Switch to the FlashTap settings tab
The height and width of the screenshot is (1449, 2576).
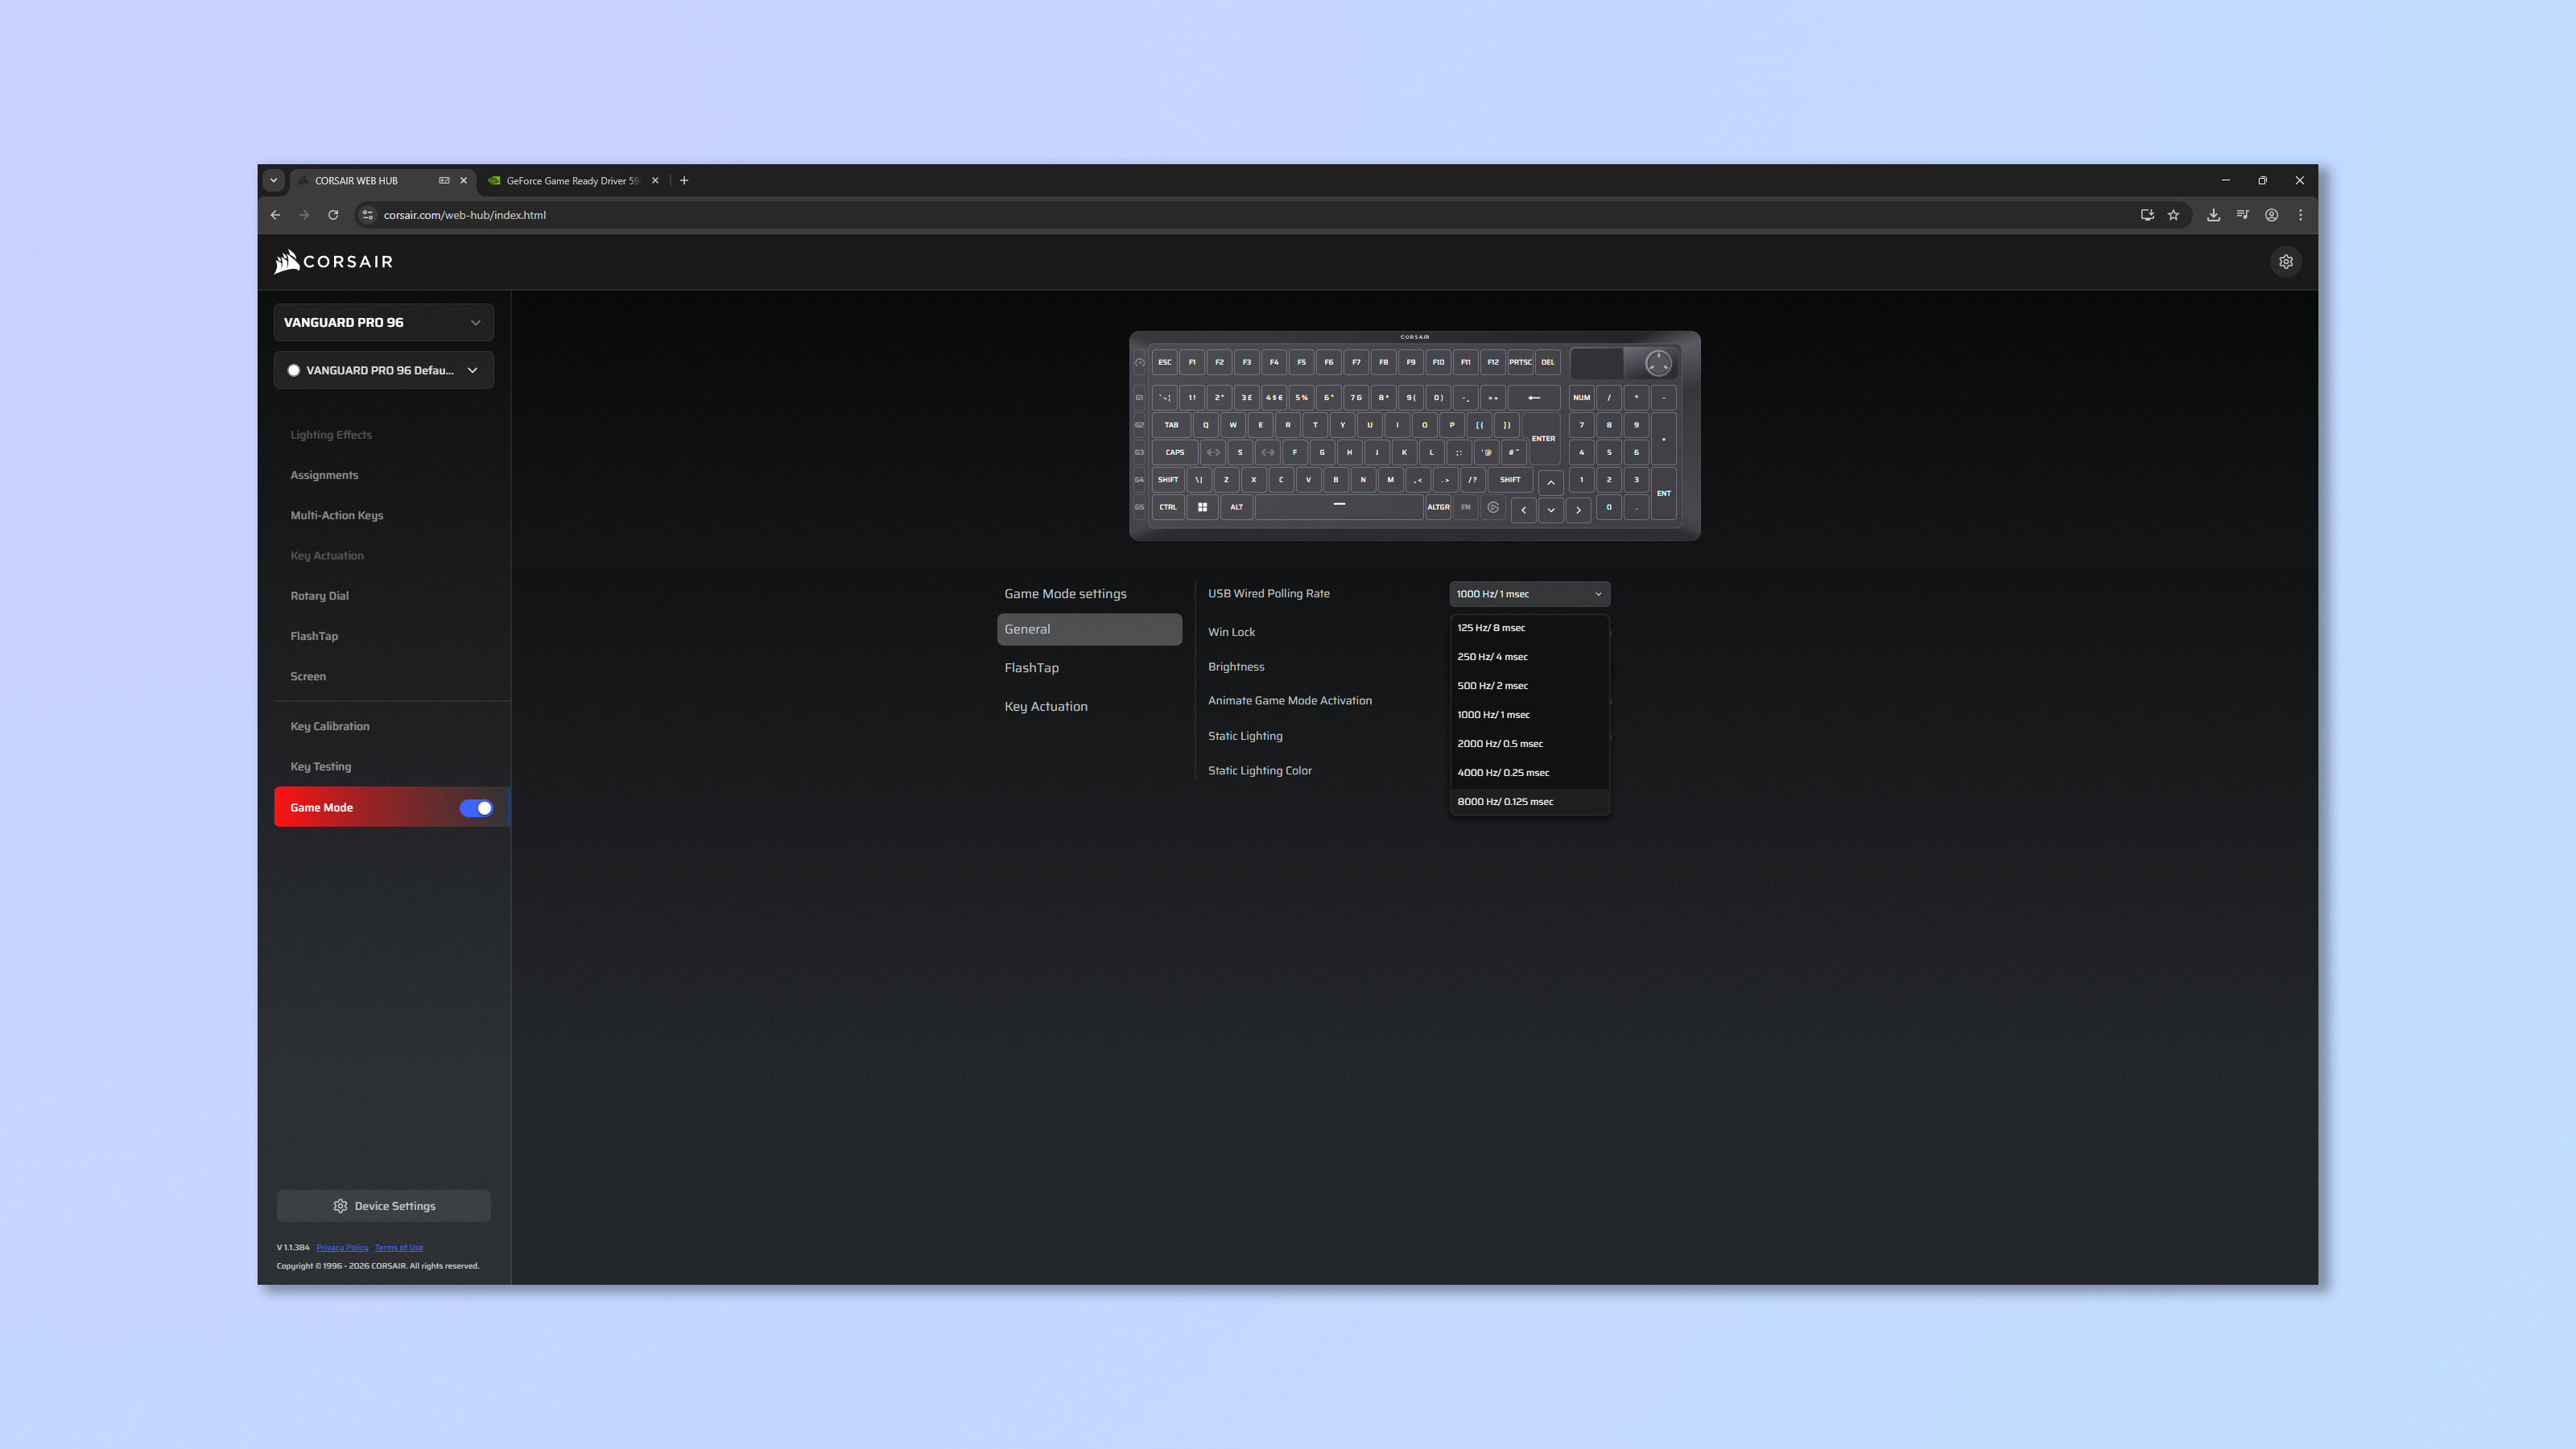1031,667
